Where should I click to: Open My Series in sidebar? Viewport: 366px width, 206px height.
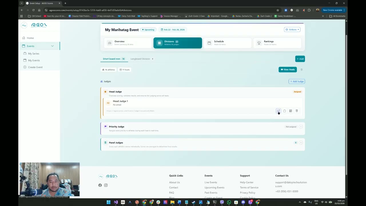click(33, 54)
